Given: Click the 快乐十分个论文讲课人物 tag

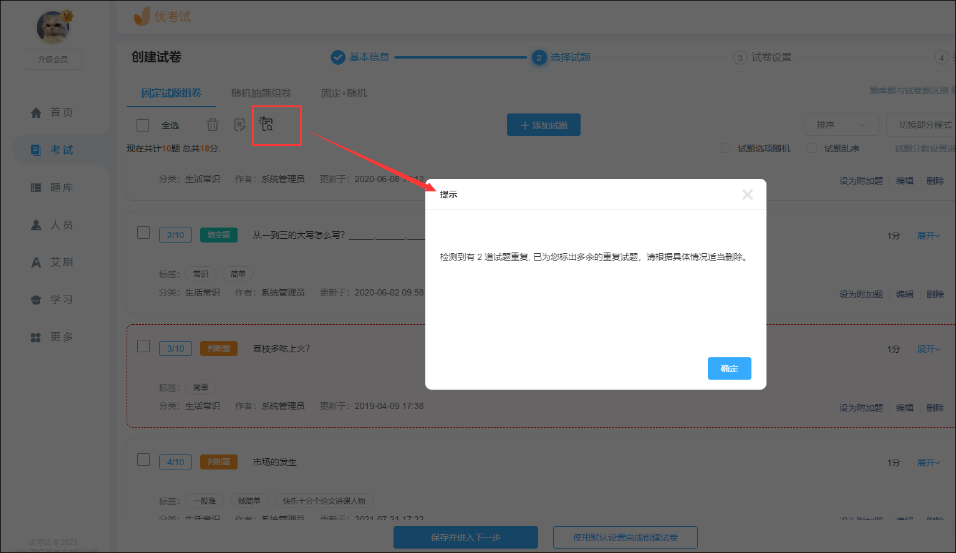Looking at the screenshot, I should point(324,501).
